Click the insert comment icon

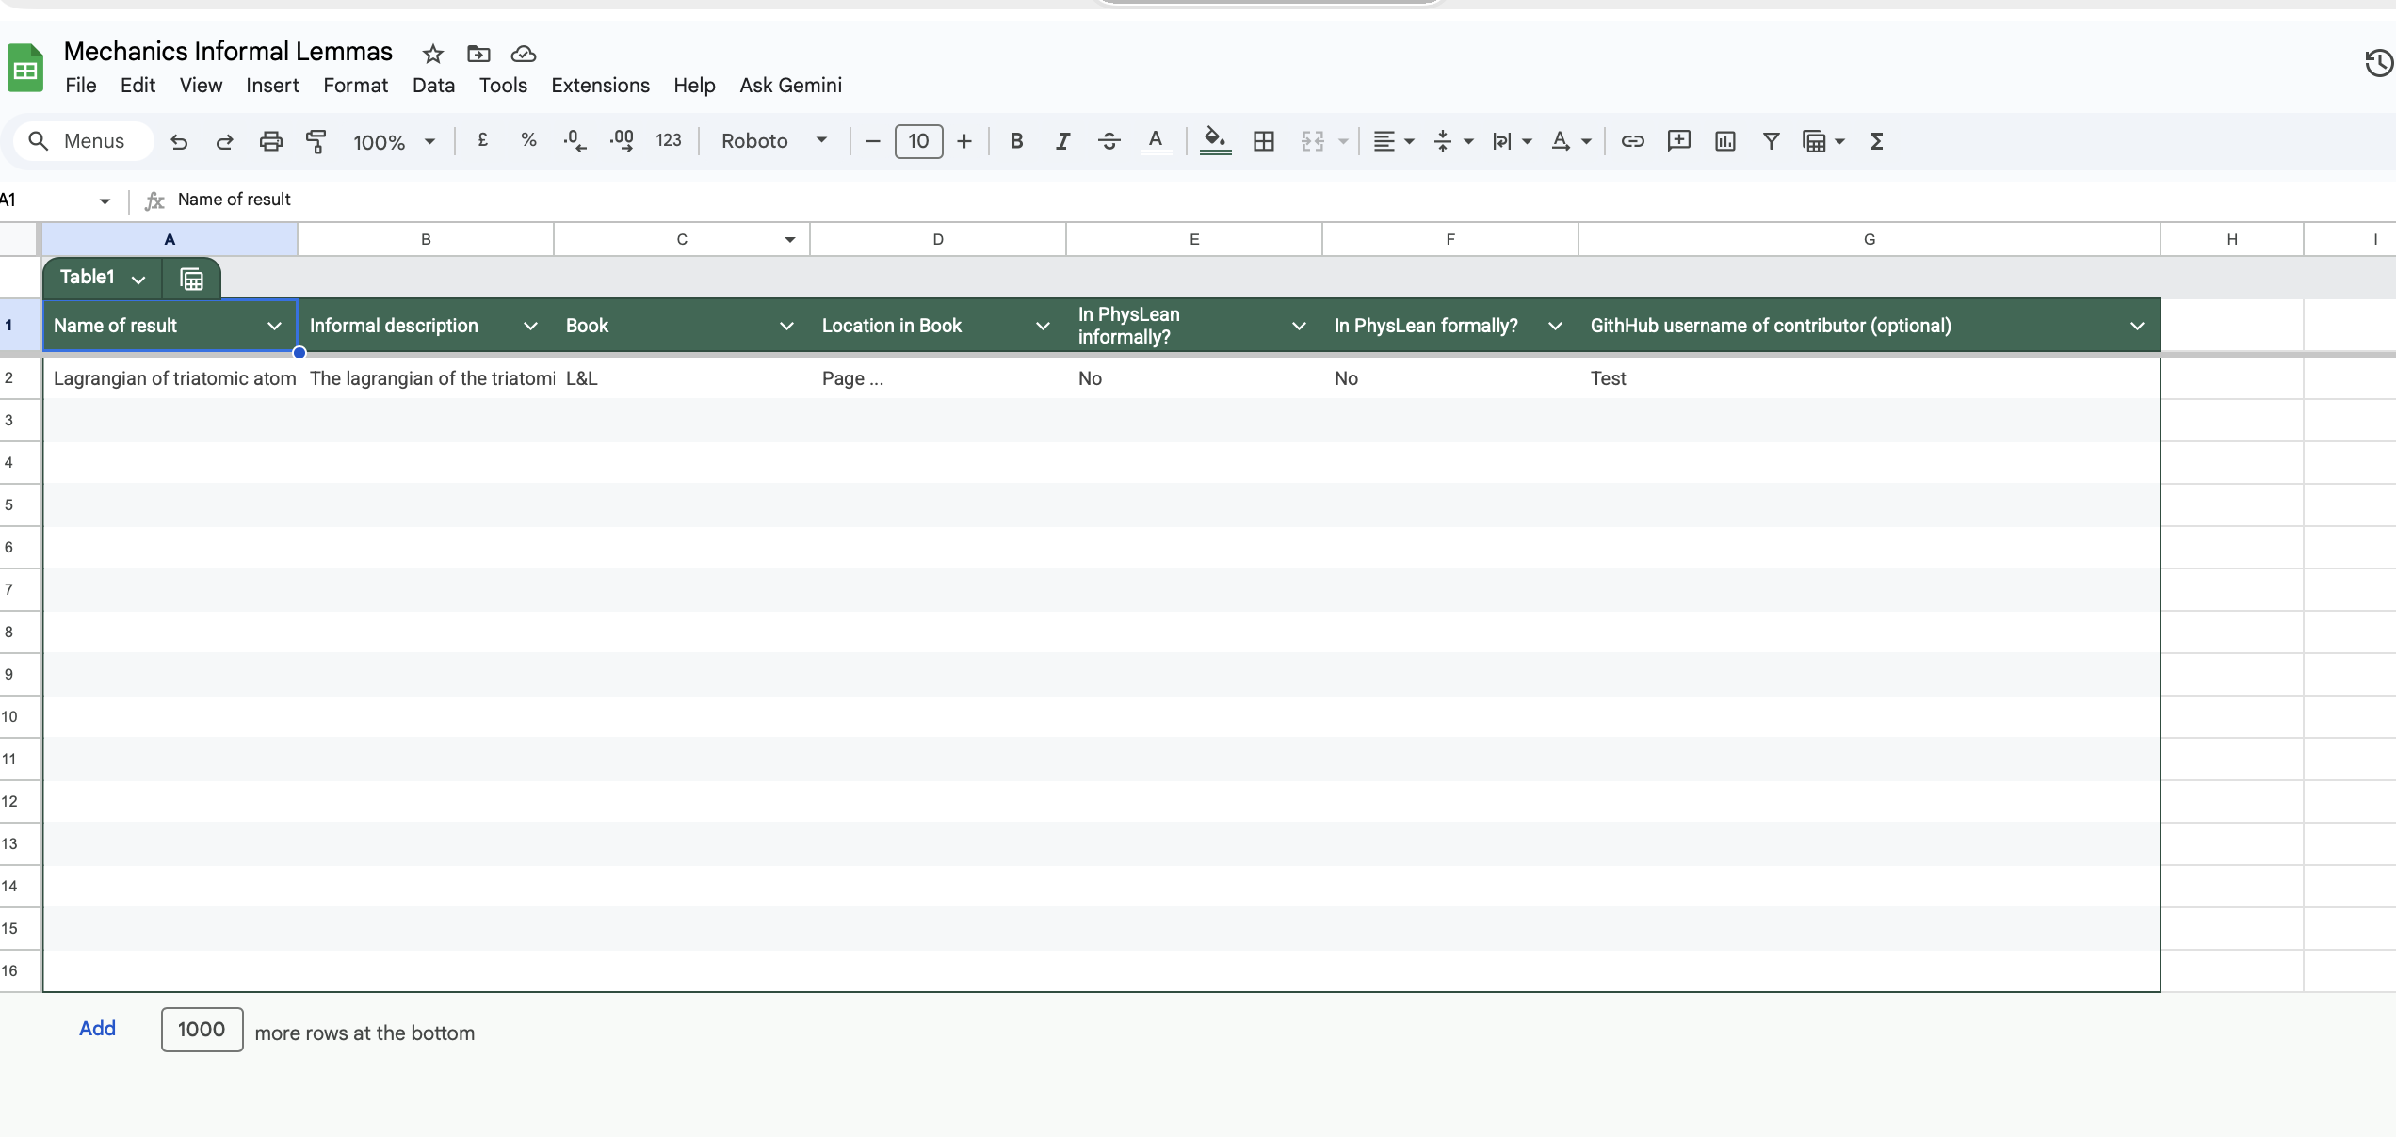(1678, 141)
